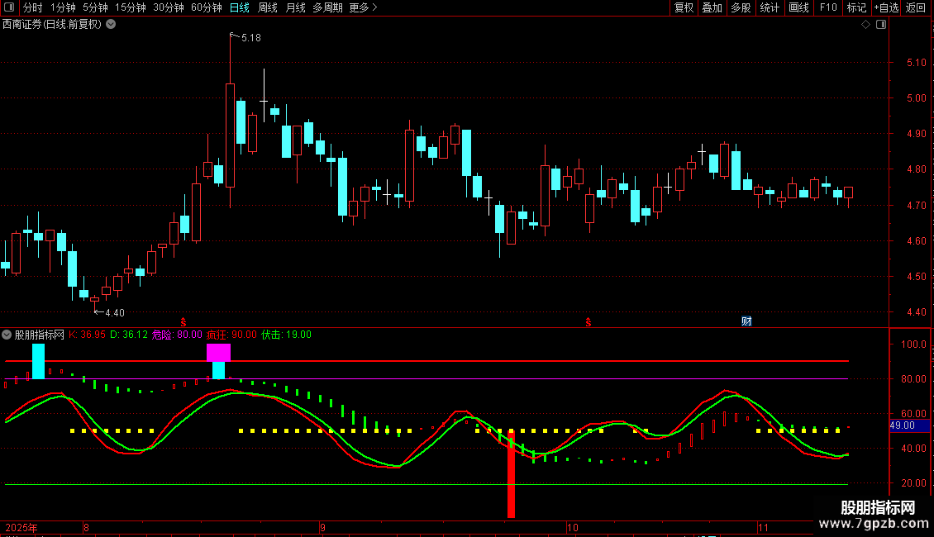
Task: Click the D: 36.12 indicator value
Action: coord(129,335)
